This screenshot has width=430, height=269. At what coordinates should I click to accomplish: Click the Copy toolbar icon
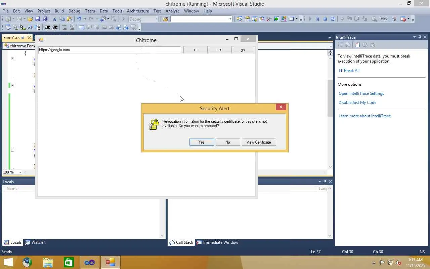tap(62, 19)
